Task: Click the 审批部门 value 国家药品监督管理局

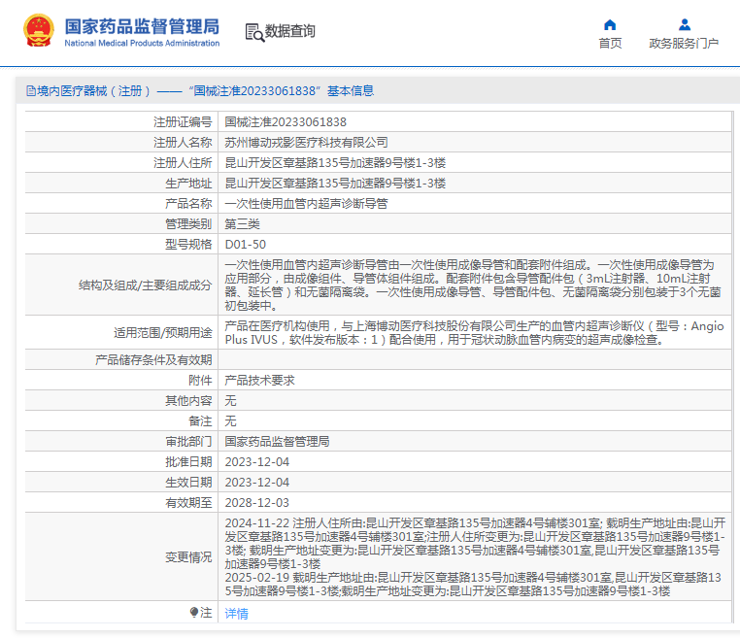Action: [277, 442]
